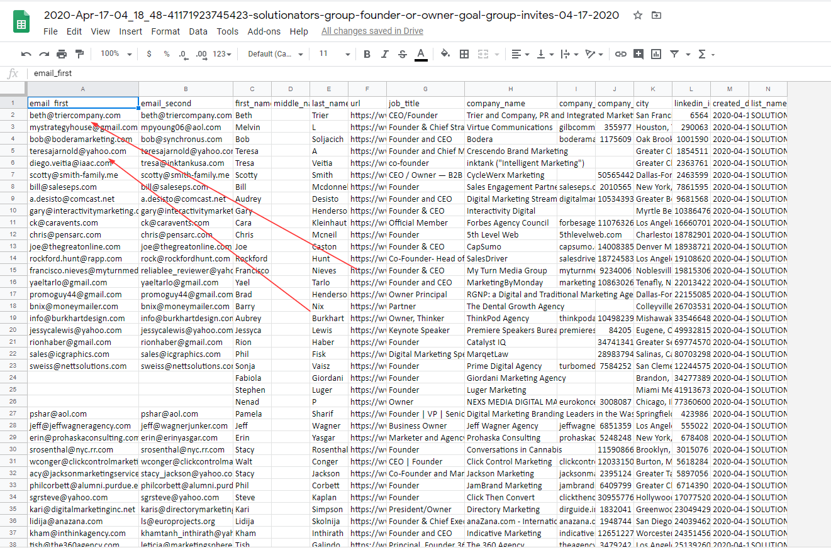Open the text color picker

tap(421, 54)
